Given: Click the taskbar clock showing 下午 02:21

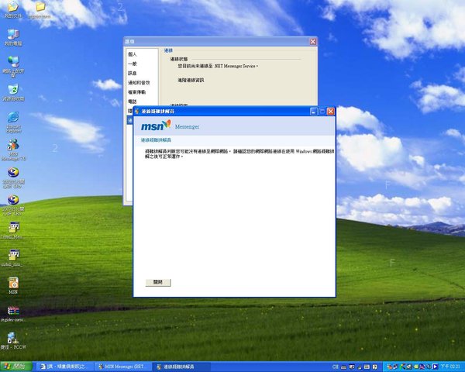Looking at the screenshot, I should pyautogui.click(x=450, y=367).
